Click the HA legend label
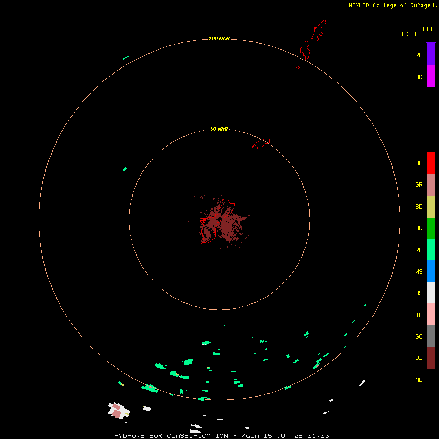439x439 pixels. (x=419, y=163)
